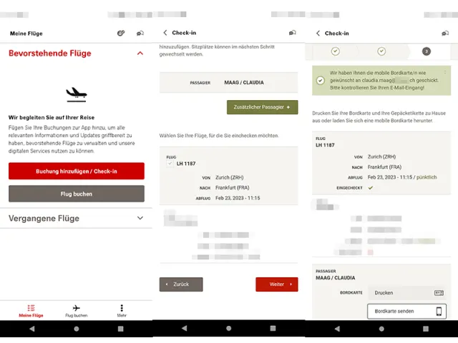Tap Android back button on middle screen
Viewport: 458px width, 343px height.
pyautogui.click(x=185, y=328)
